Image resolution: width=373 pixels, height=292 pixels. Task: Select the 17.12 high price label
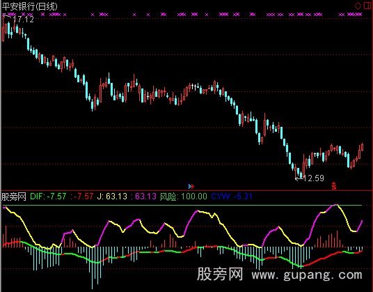(x=24, y=19)
